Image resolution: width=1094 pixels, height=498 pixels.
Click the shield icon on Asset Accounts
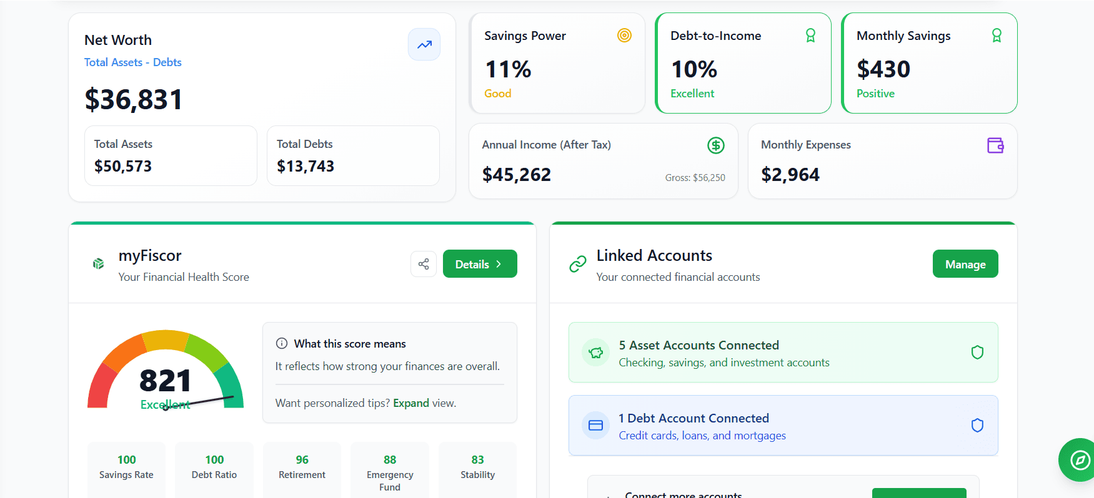pos(977,353)
